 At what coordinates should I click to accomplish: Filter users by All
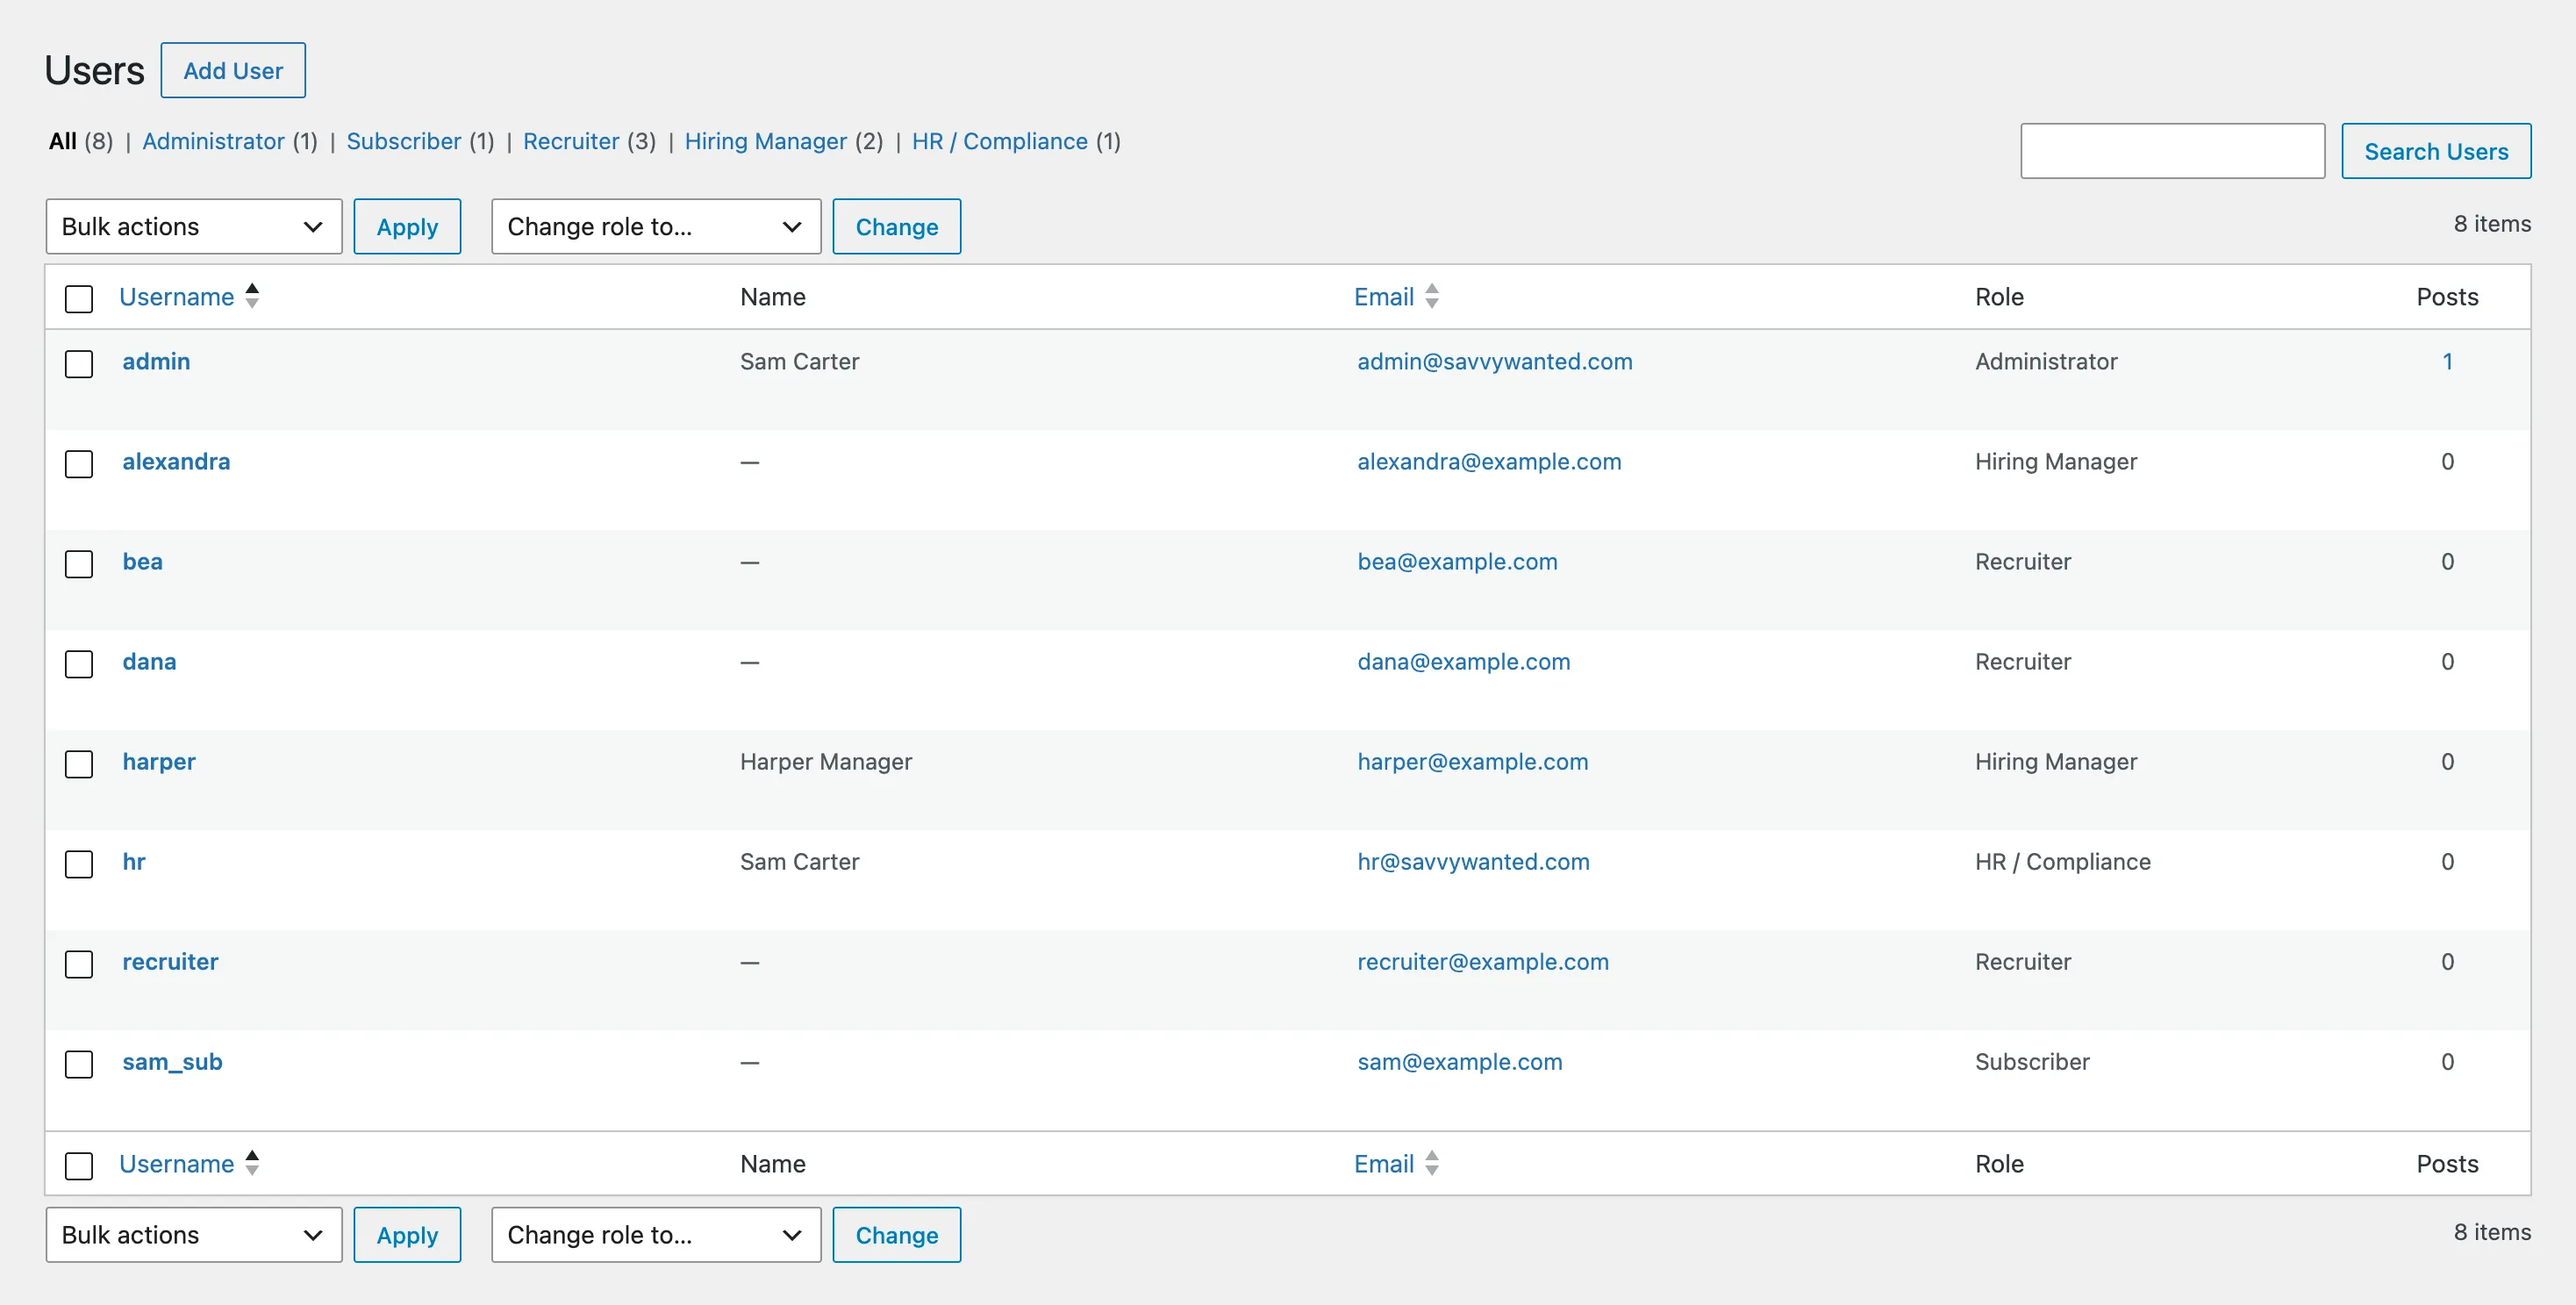click(63, 141)
